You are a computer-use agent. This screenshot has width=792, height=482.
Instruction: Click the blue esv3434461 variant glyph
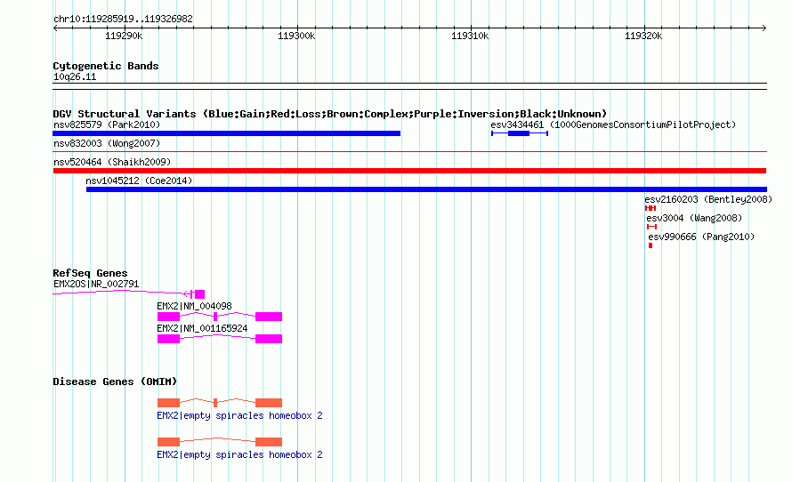[519, 133]
